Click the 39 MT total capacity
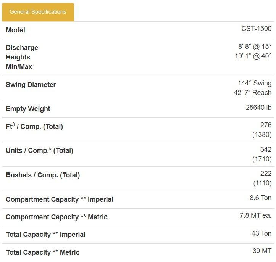Image resolution: width=276 pixels, height=262 pixels. click(262, 251)
